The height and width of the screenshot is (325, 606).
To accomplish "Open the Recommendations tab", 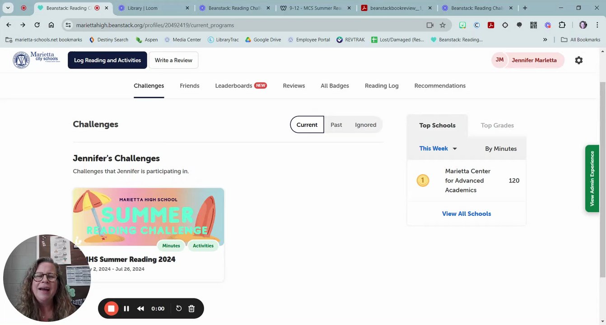I will click(440, 86).
